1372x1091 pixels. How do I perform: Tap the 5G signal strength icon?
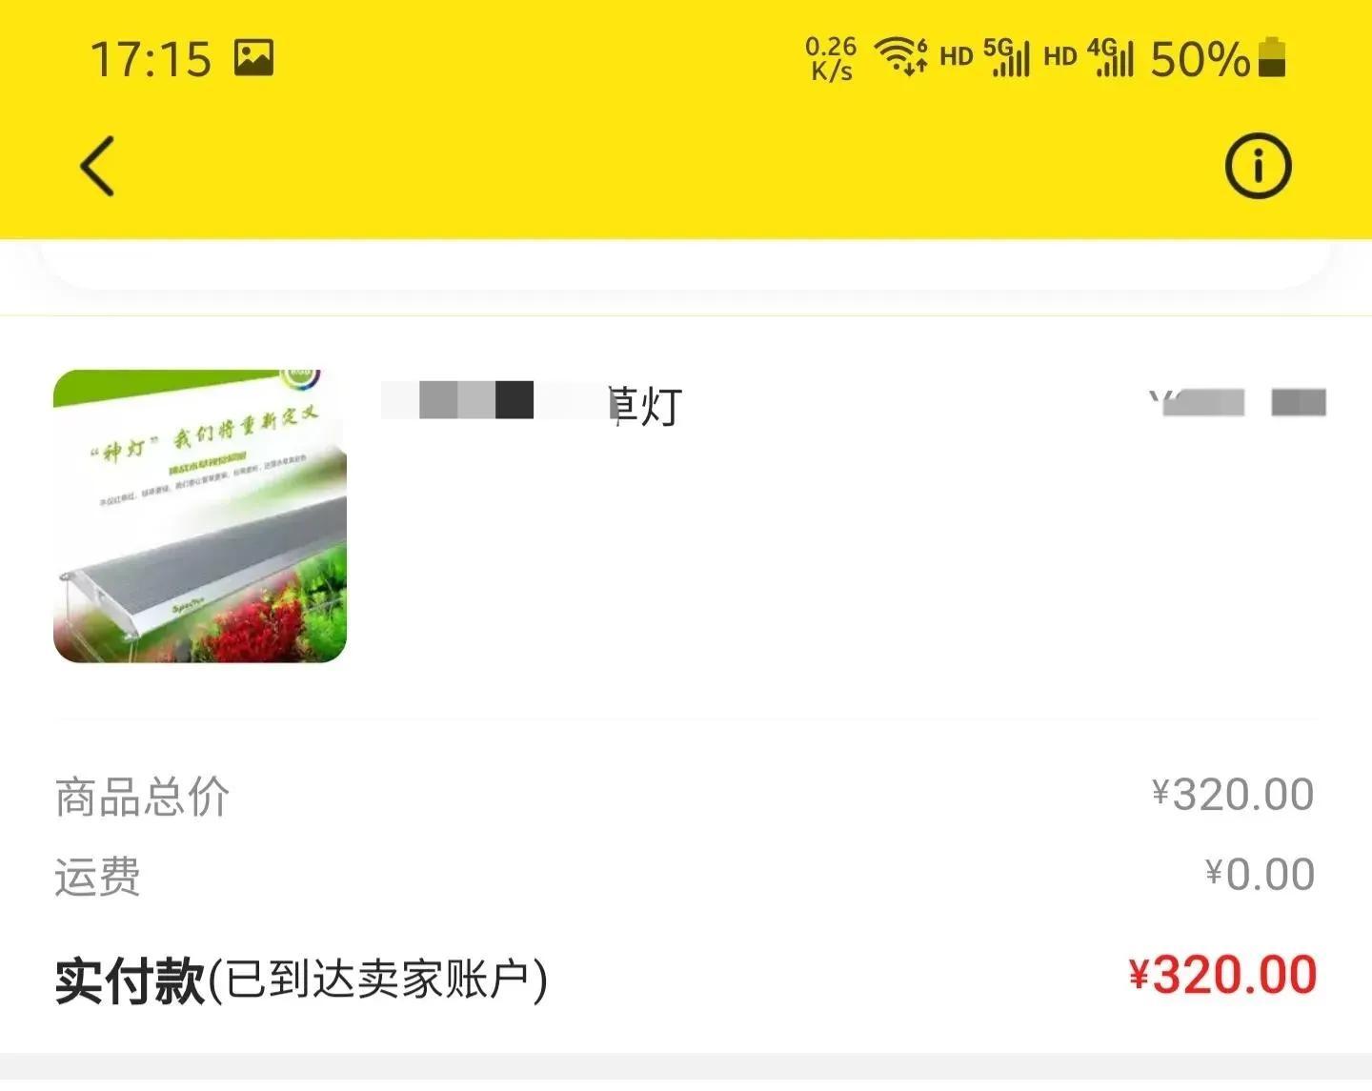click(x=1006, y=57)
